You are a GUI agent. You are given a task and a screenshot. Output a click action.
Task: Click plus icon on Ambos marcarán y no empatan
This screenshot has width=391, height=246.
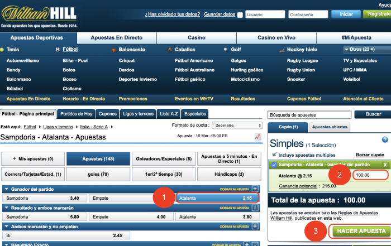coord(255,226)
